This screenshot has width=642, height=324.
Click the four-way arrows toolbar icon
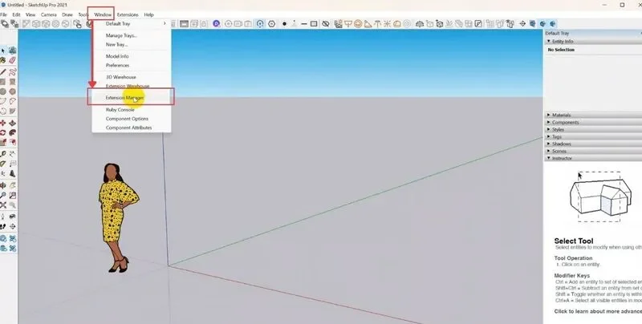522,24
